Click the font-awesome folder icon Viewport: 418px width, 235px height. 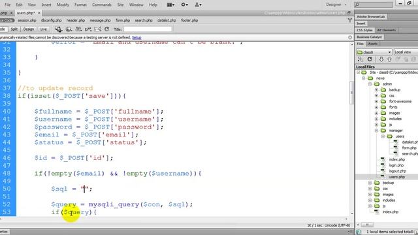[383, 101]
